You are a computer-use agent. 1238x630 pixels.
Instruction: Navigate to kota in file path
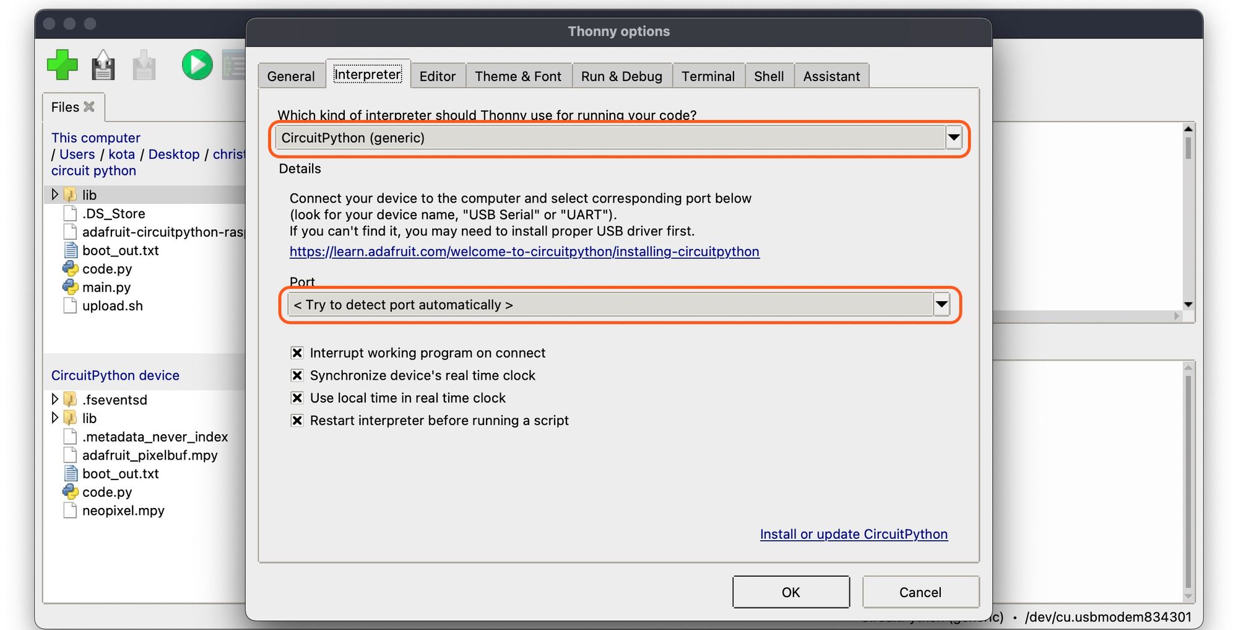pyautogui.click(x=122, y=154)
